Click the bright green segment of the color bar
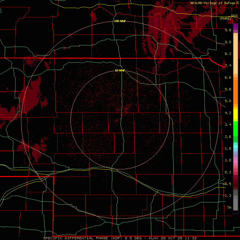Image resolution: width=240 pixels, height=240 pixels. click(x=235, y=129)
